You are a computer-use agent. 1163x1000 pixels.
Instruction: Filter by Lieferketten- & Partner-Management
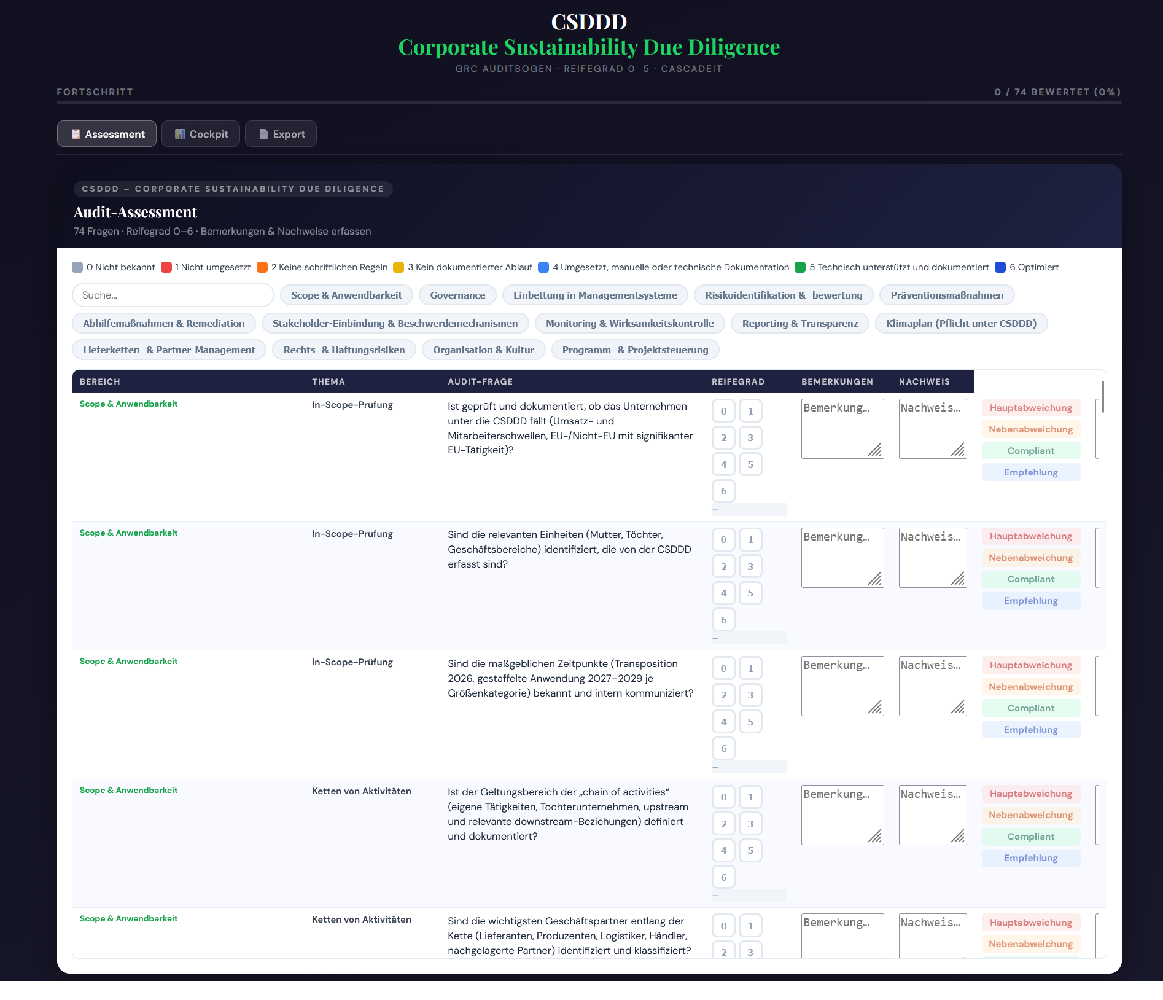[x=169, y=350]
